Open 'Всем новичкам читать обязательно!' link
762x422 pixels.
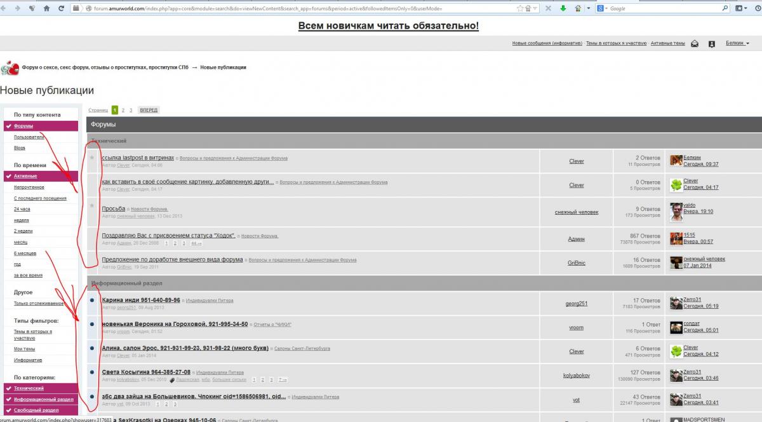coord(388,26)
